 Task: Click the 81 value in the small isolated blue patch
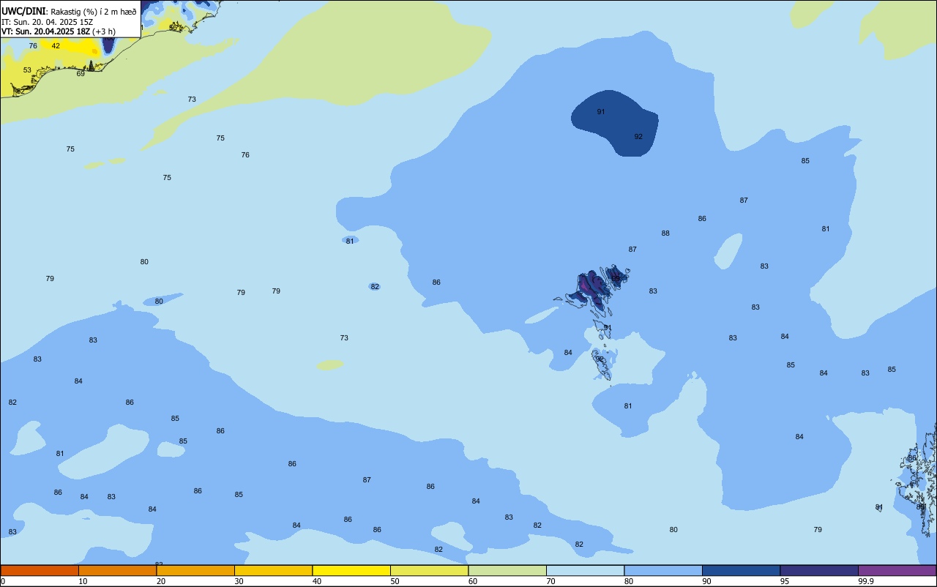350,241
